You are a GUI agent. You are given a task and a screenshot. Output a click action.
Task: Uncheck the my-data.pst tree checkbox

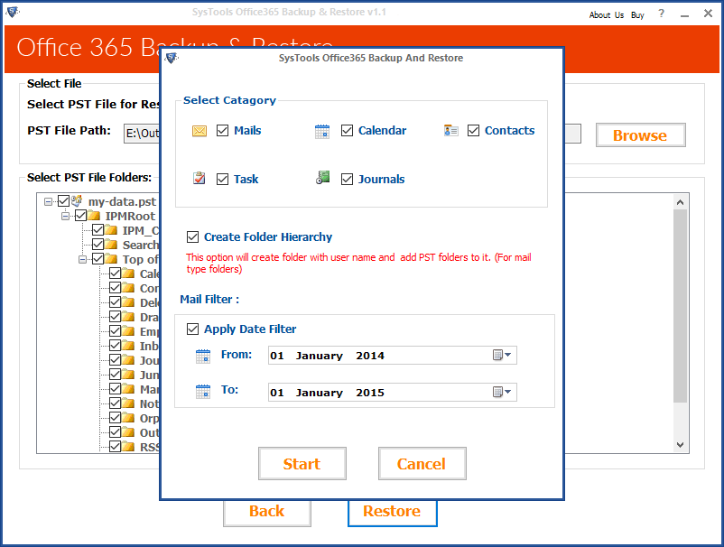[64, 201]
